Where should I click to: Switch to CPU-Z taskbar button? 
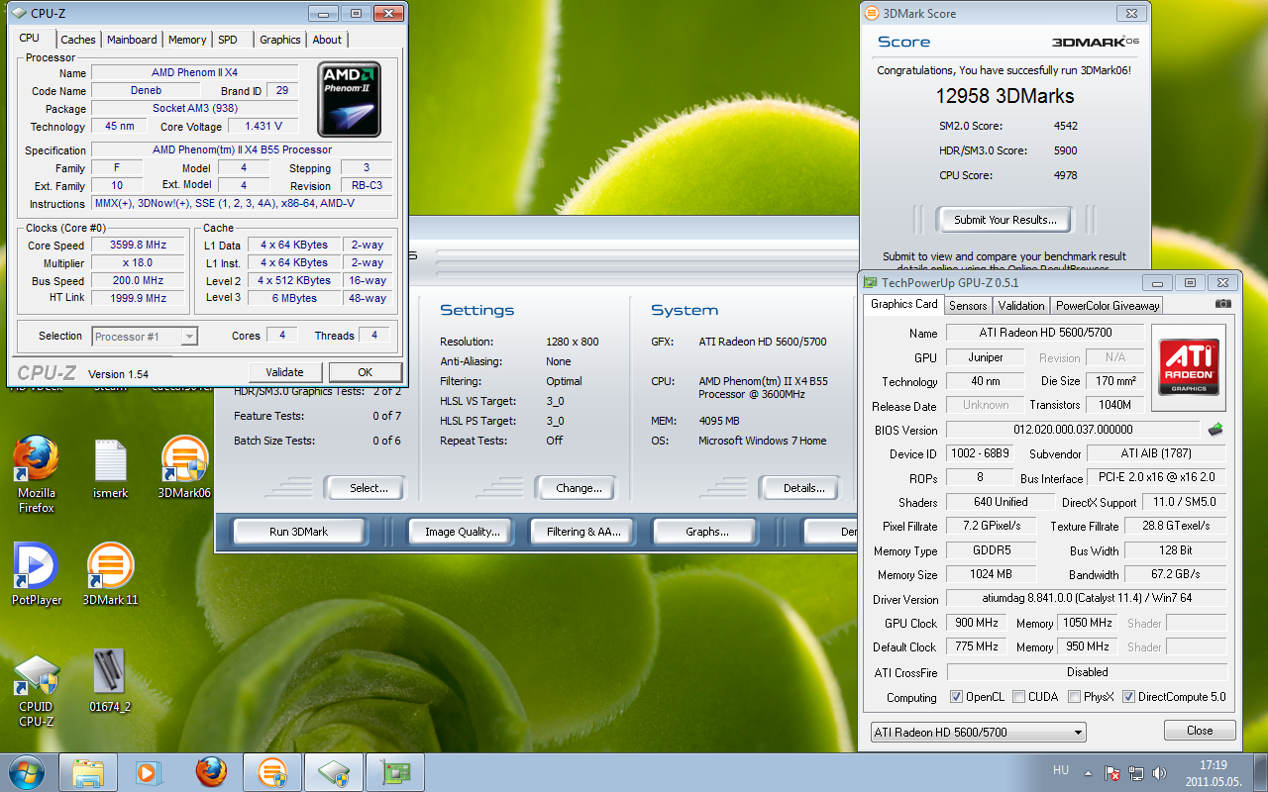coord(334,772)
